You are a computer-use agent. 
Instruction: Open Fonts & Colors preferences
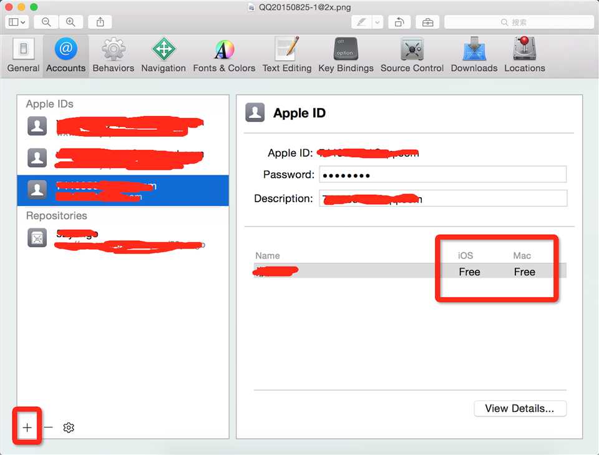[224, 56]
